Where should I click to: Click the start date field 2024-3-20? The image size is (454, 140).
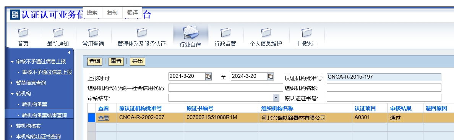point(187,76)
